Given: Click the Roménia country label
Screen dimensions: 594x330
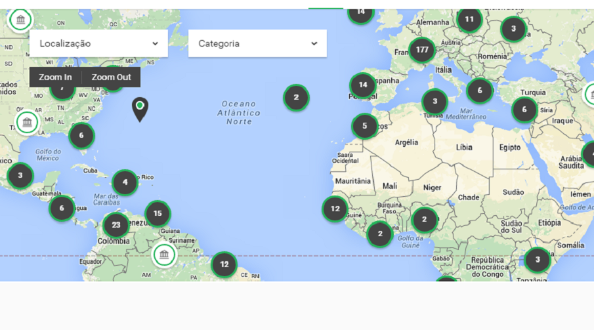Looking at the screenshot, I should (x=492, y=56).
